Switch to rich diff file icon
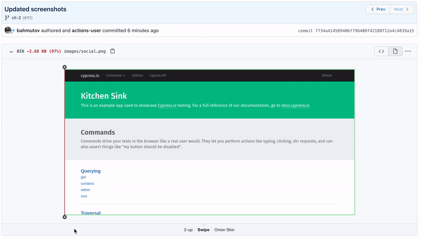Viewport: 421px width, 239px height. [x=395, y=51]
